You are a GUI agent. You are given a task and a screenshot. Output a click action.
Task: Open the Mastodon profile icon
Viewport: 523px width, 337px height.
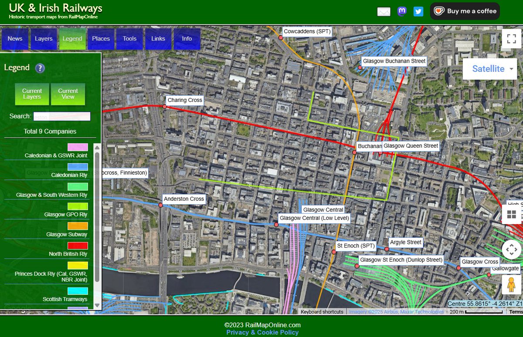[x=402, y=11]
